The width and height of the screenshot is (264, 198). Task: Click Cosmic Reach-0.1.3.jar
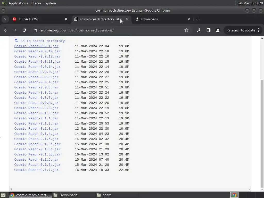tap(36, 129)
